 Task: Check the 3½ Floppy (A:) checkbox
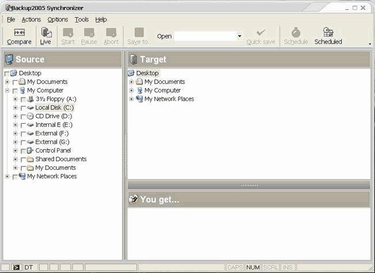coord(23,99)
